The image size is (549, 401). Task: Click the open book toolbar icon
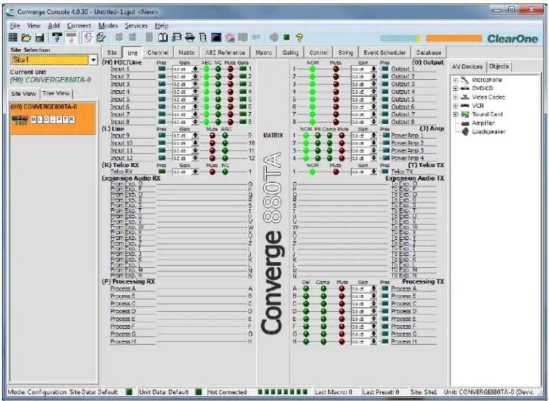(163, 37)
